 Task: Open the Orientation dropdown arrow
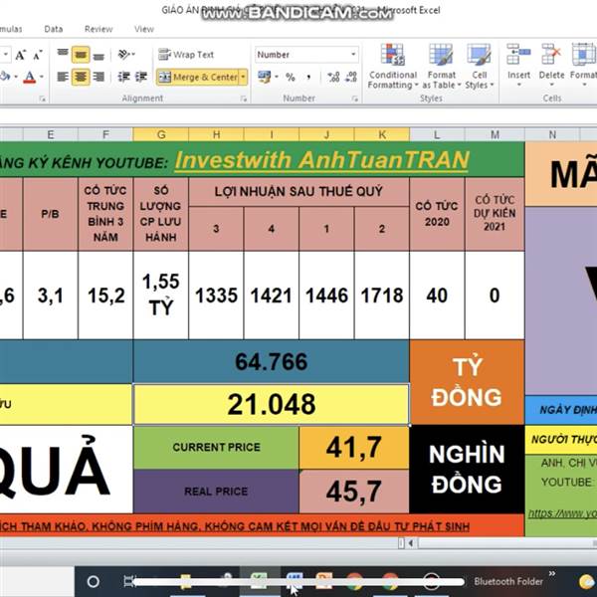(x=133, y=55)
